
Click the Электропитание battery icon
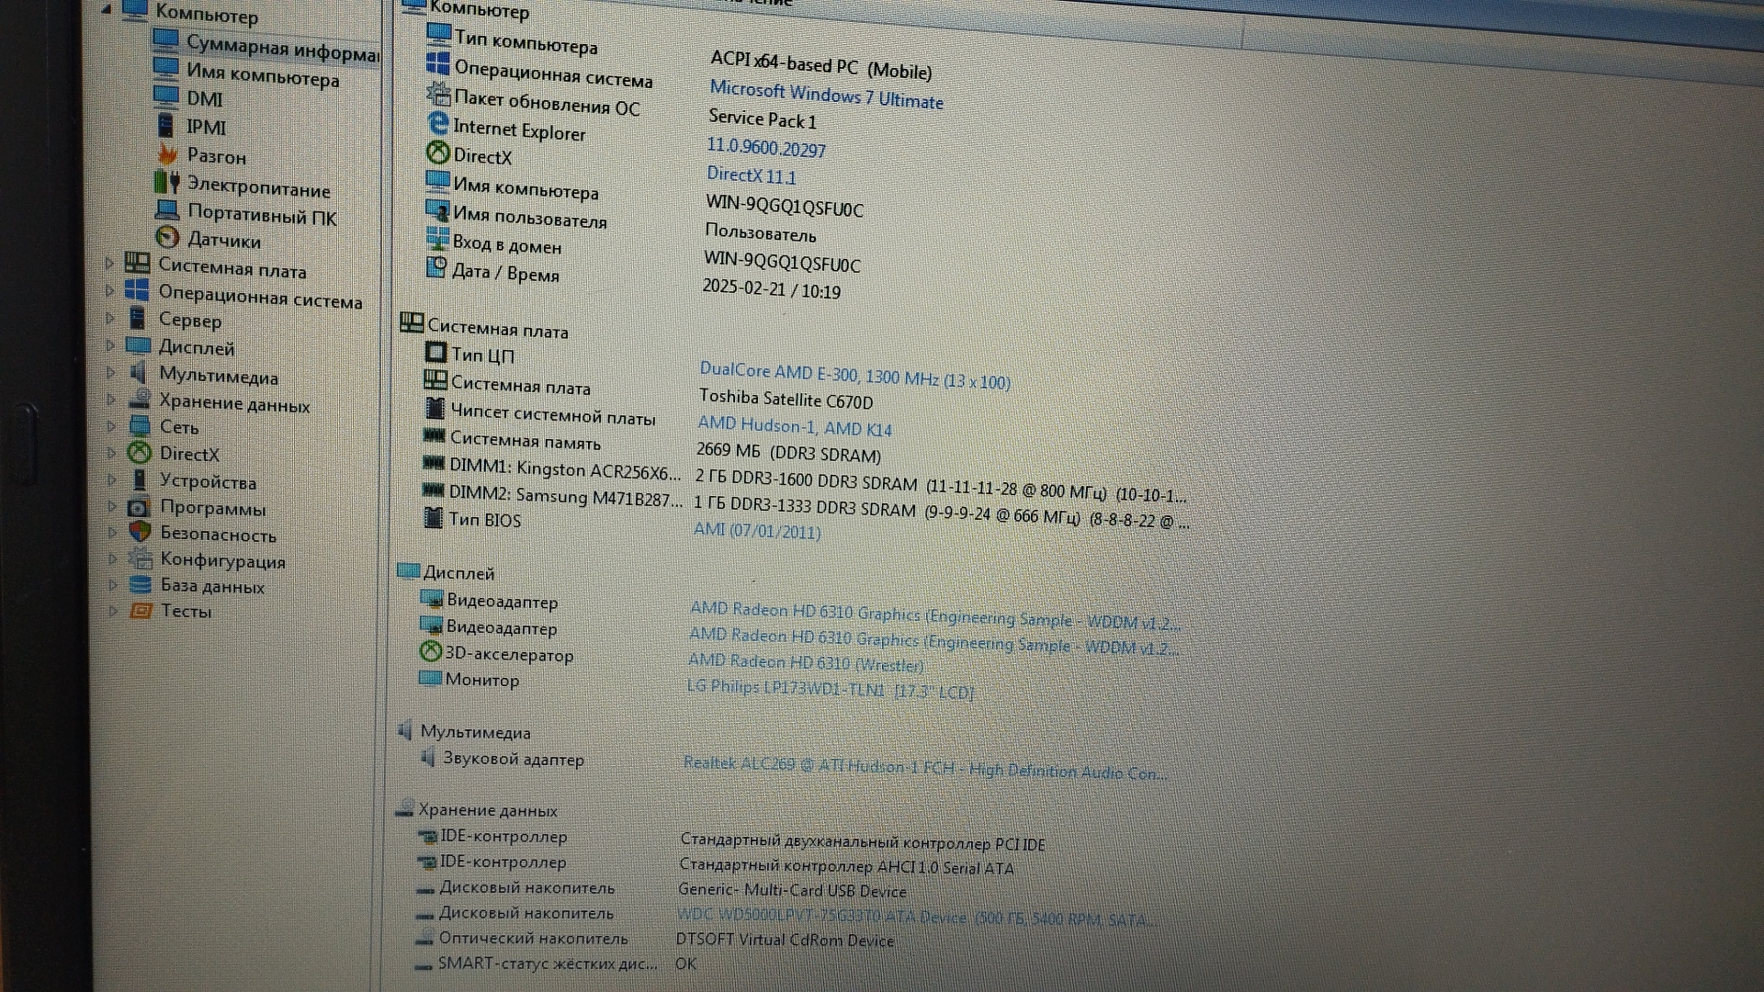pyautogui.click(x=167, y=182)
